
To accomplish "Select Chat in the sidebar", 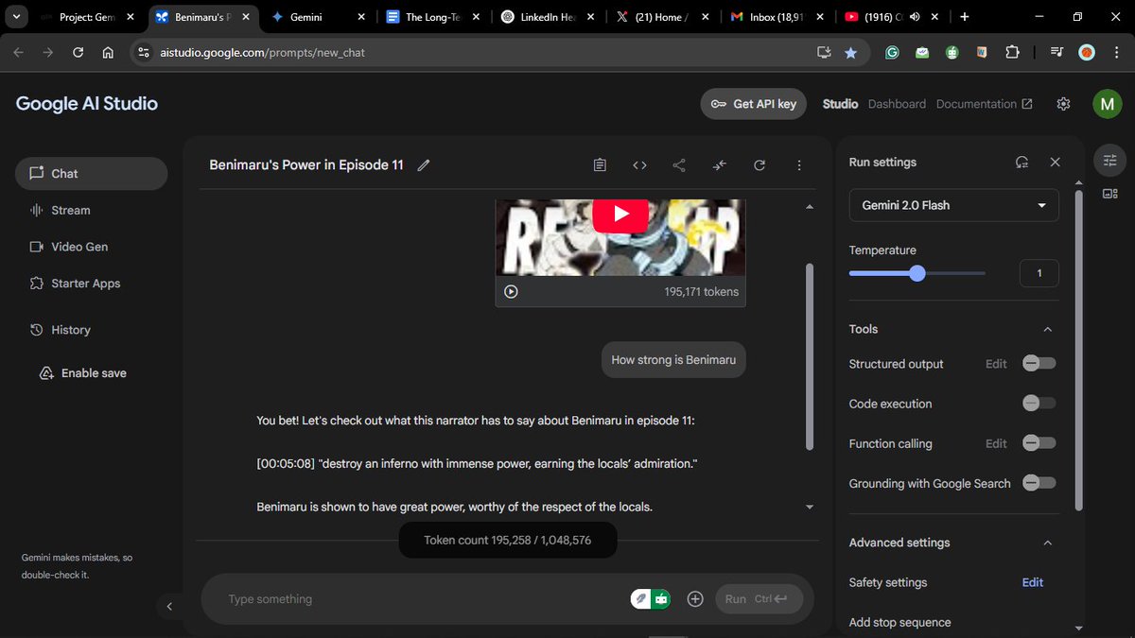I will pos(91,174).
